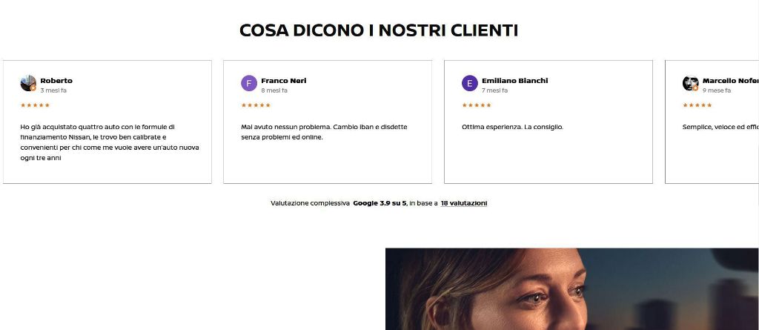
Task: Click Franco Neri's purple F avatar
Action: pyautogui.click(x=249, y=83)
